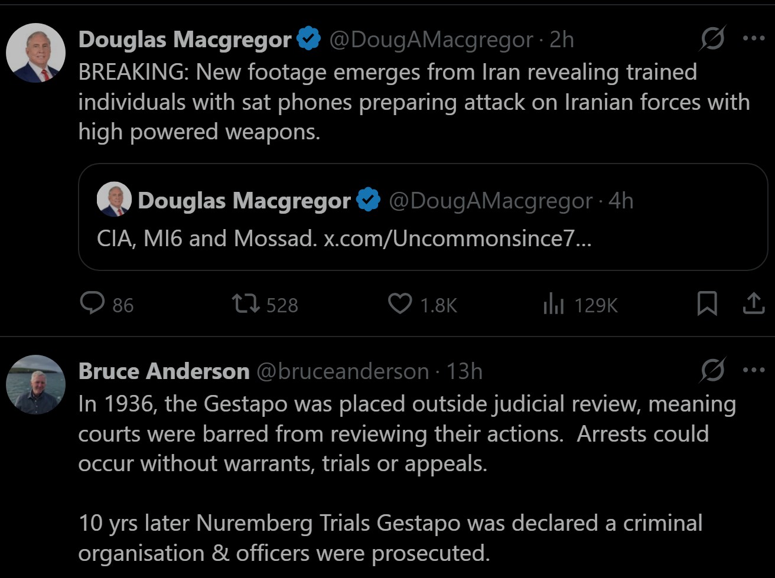Viewport: 775px width, 578px height.
Task: Click Bruce Anderson's display name
Action: coord(164,371)
